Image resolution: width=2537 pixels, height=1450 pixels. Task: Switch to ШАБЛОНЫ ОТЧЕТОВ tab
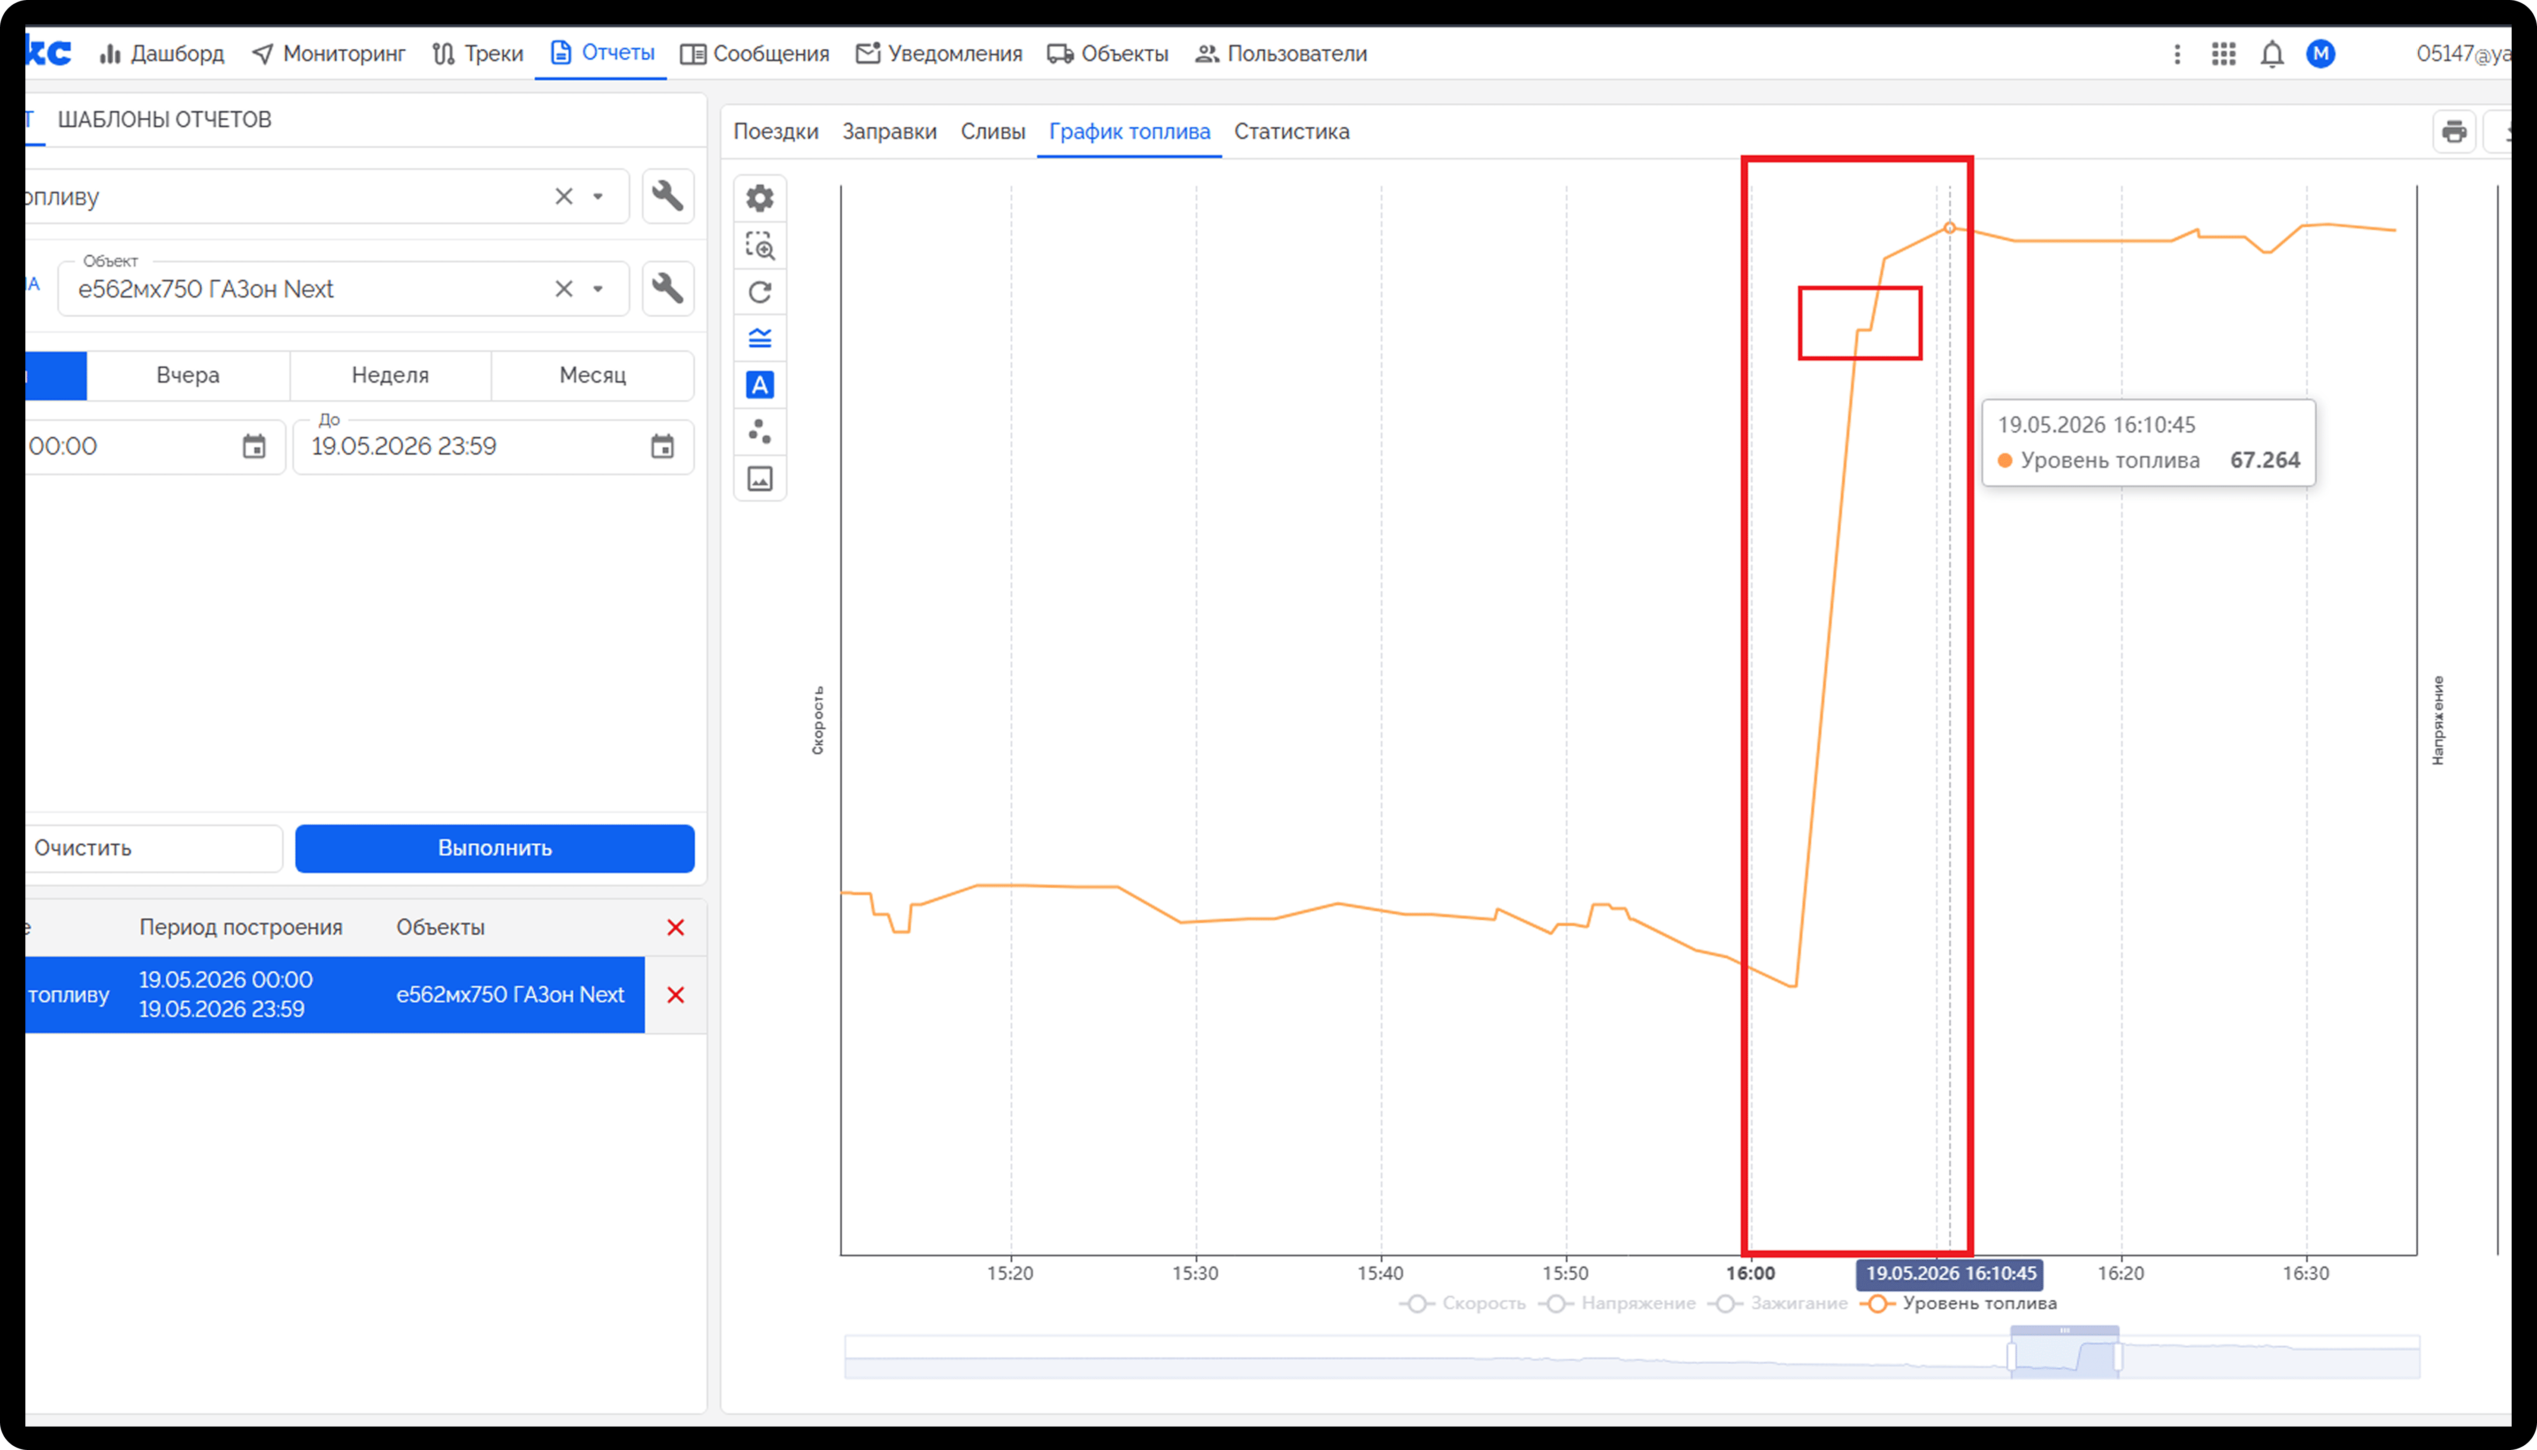164,120
